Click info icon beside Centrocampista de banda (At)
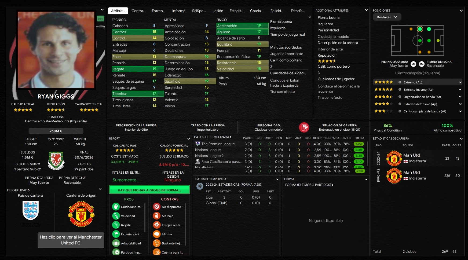The image size is (468, 260). click(x=400, y=111)
